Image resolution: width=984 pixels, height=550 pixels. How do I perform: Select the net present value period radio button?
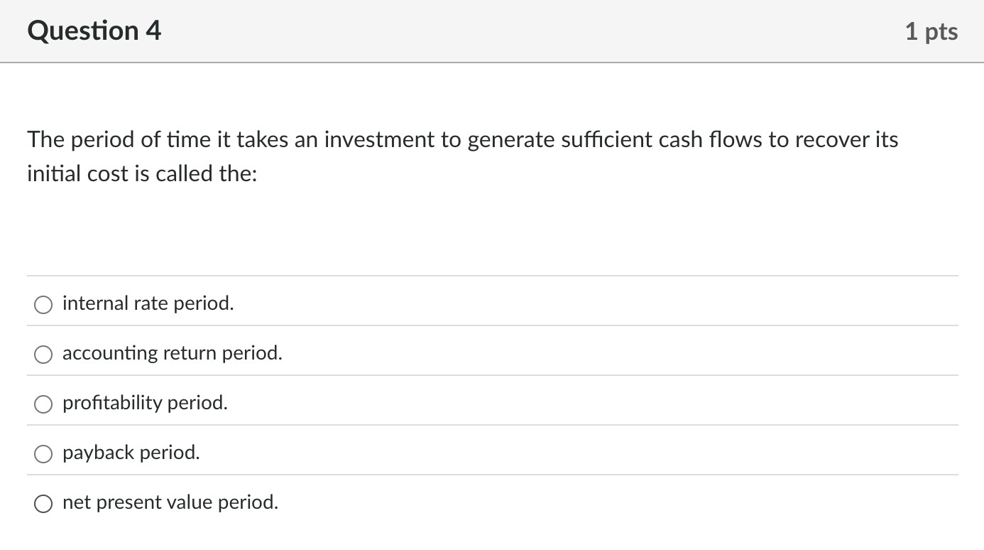[43, 504]
